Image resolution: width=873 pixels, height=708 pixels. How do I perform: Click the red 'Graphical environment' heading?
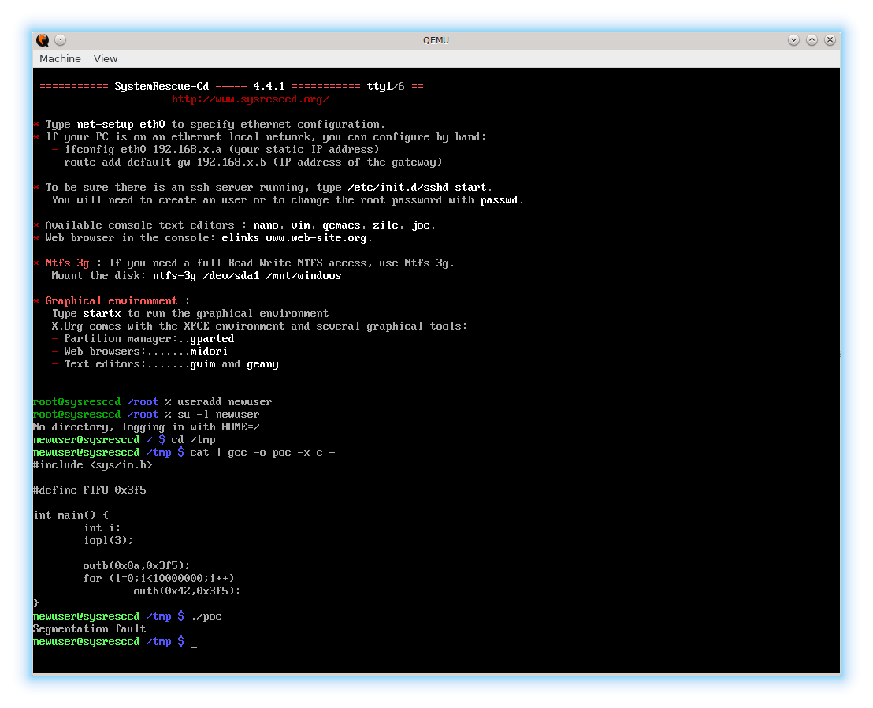[111, 301]
